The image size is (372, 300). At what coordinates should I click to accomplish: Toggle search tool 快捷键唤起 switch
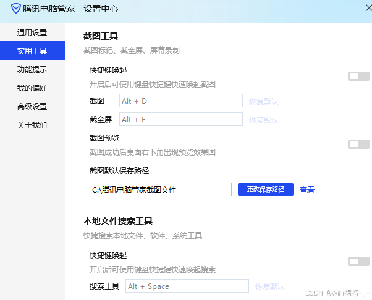click(358, 261)
